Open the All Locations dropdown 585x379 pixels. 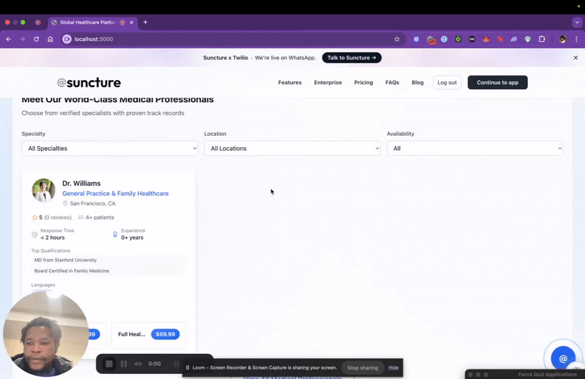[292, 148]
